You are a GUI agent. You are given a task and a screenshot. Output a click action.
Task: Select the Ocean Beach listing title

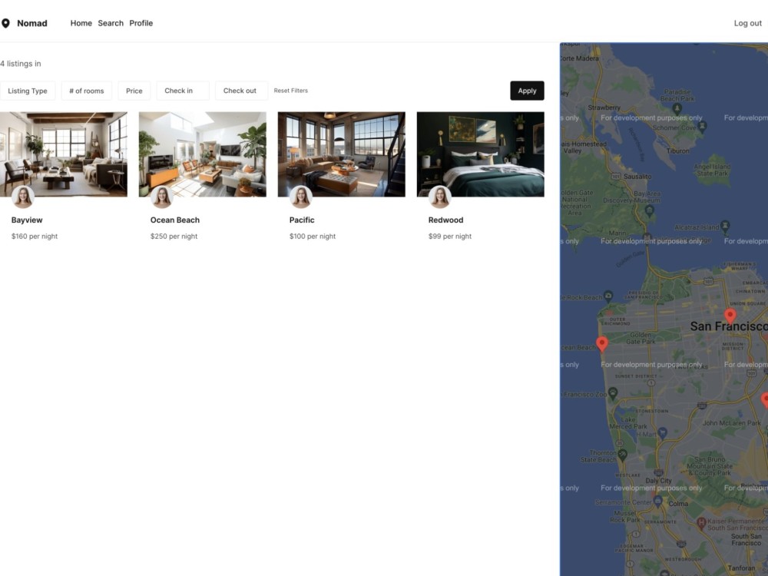pyautogui.click(x=175, y=220)
